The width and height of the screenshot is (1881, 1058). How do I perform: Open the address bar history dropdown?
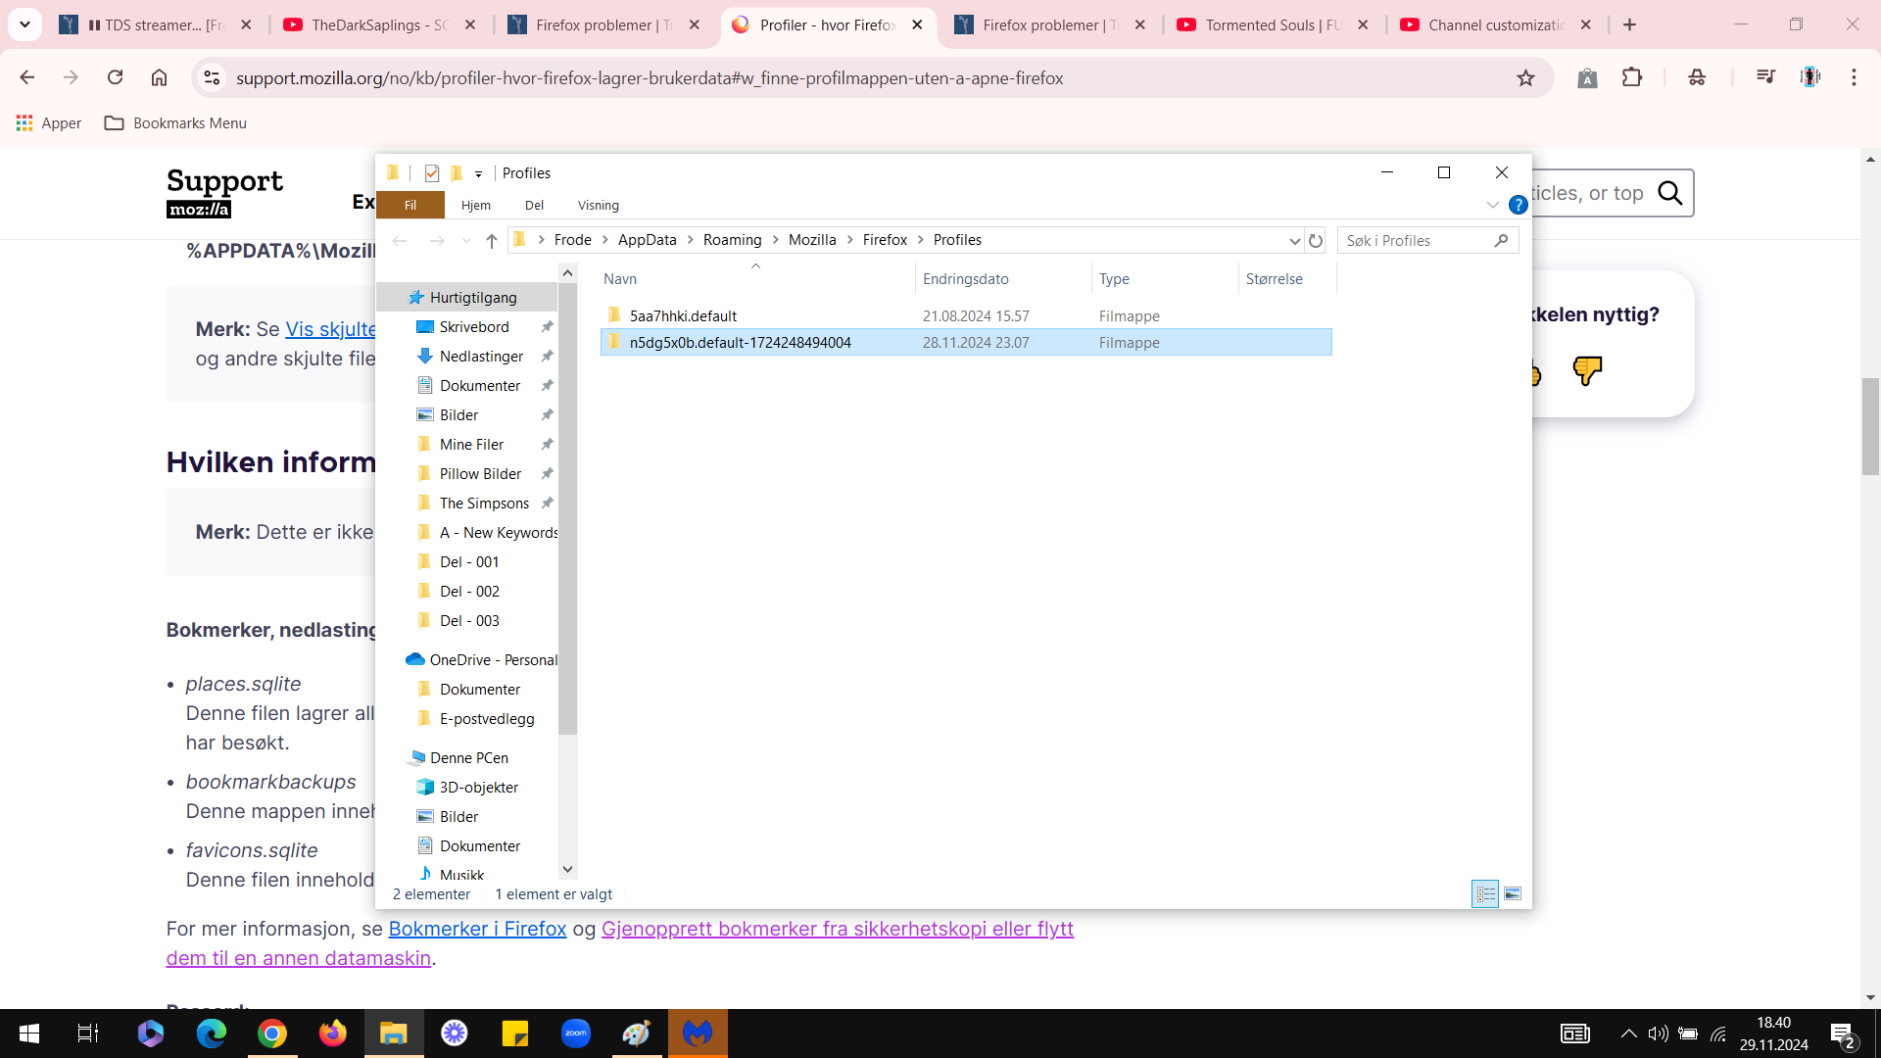pyautogui.click(x=1294, y=240)
